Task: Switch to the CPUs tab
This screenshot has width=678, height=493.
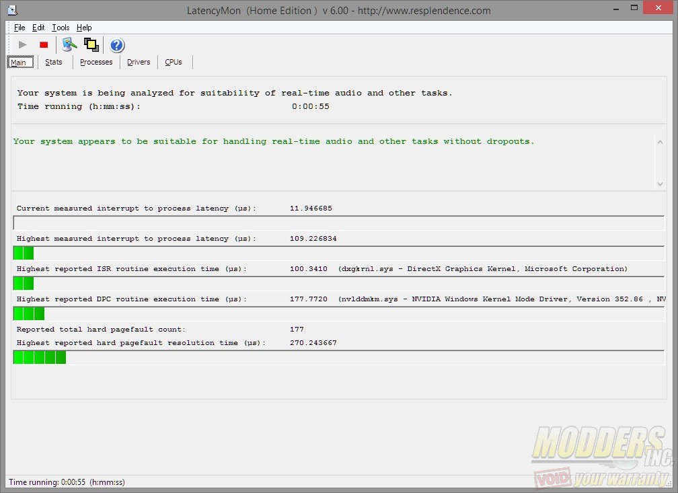Action: pyautogui.click(x=174, y=62)
